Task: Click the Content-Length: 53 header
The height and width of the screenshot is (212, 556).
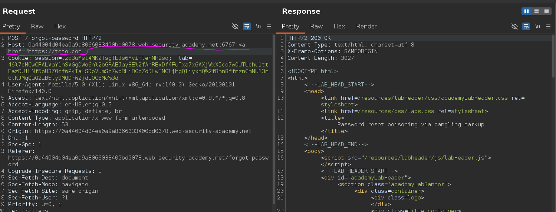Action: coord(38,124)
